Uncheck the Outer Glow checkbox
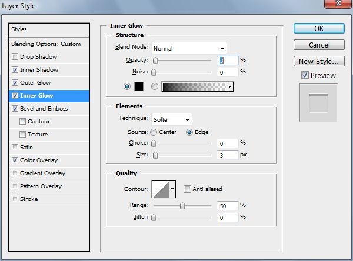 point(15,82)
